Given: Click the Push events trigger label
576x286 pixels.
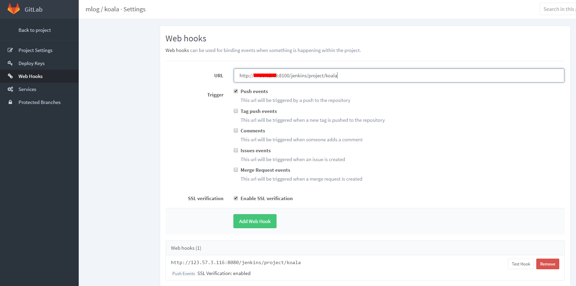Looking at the screenshot, I should pyautogui.click(x=254, y=91).
